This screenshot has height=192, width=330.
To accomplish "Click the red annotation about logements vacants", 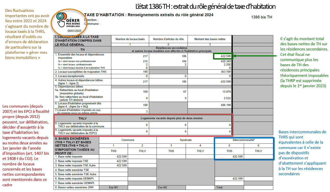I will point(25,146).
